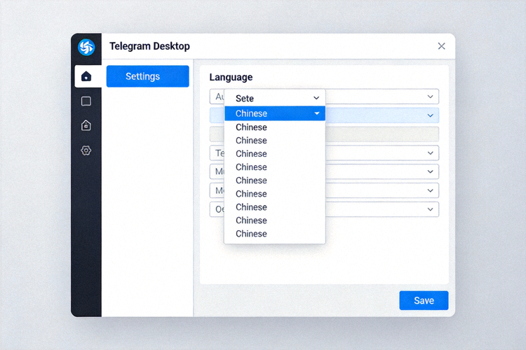Pick the Chinese entry directly below highlighted one
This screenshot has width=526, height=350.
tap(251, 127)
